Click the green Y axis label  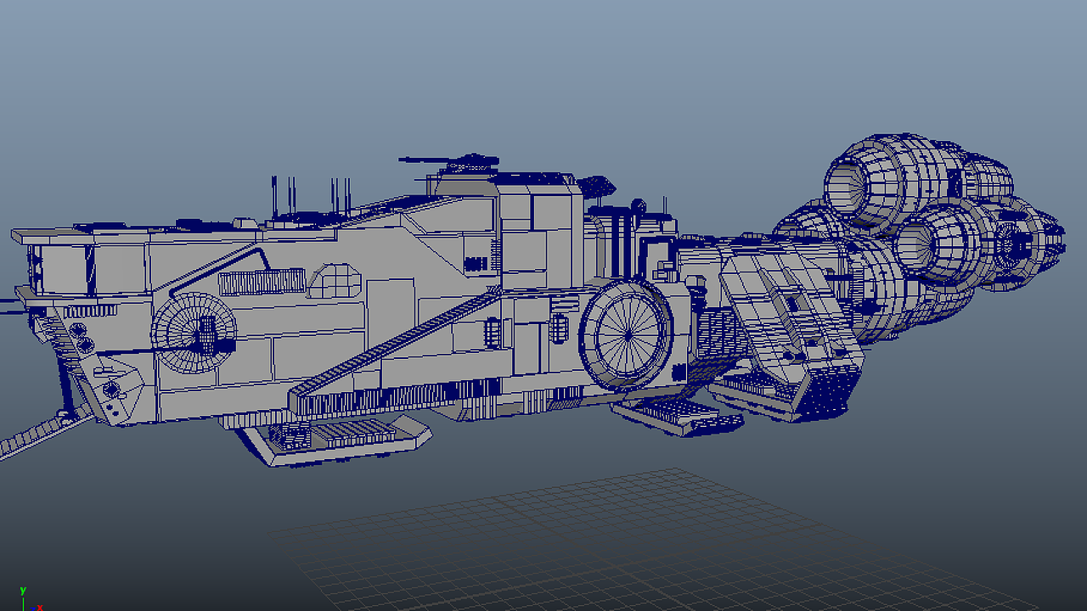point(23,591)
